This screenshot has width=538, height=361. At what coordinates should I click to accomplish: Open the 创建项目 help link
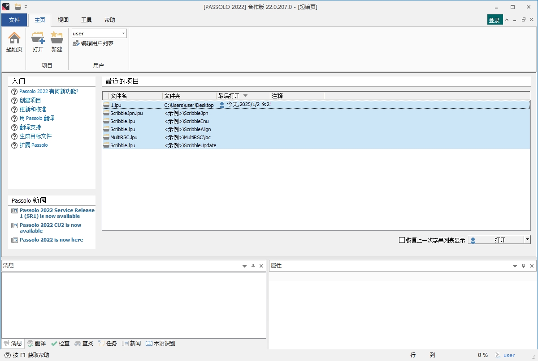(30, 100)
